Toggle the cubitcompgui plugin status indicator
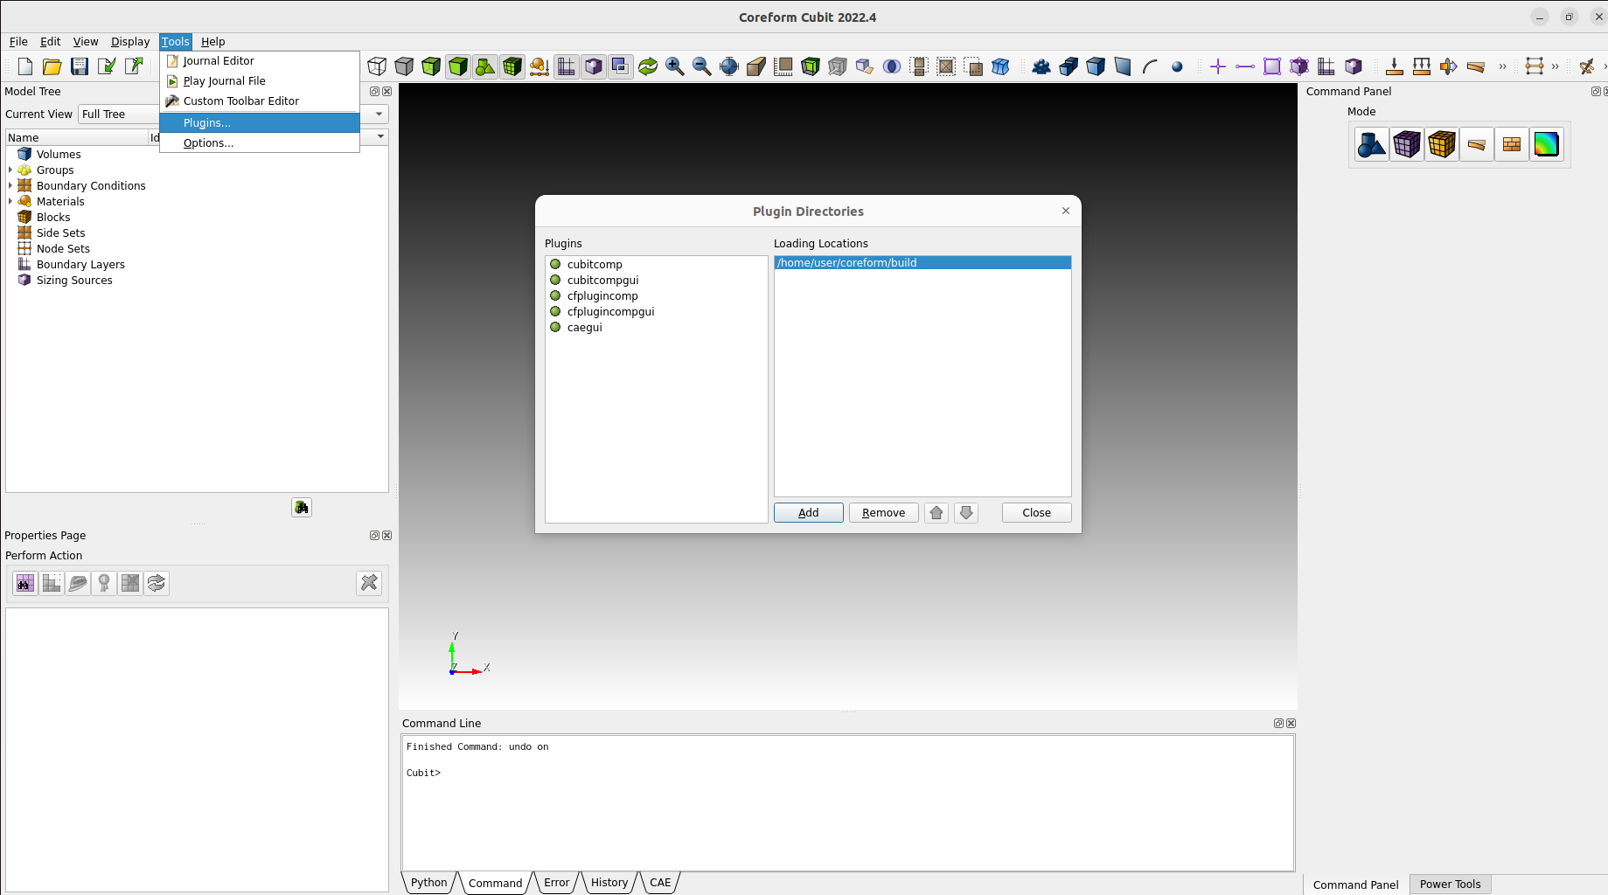Screen dimensions: 1608x895 pyautogui.click(x=555, y=280)
